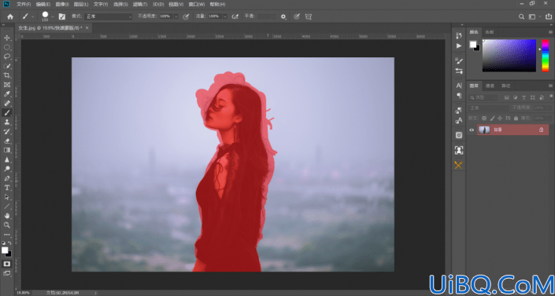Viewport: 555px width, 296px height.
Task: Change the screen mode button
Action: (7, 273)
